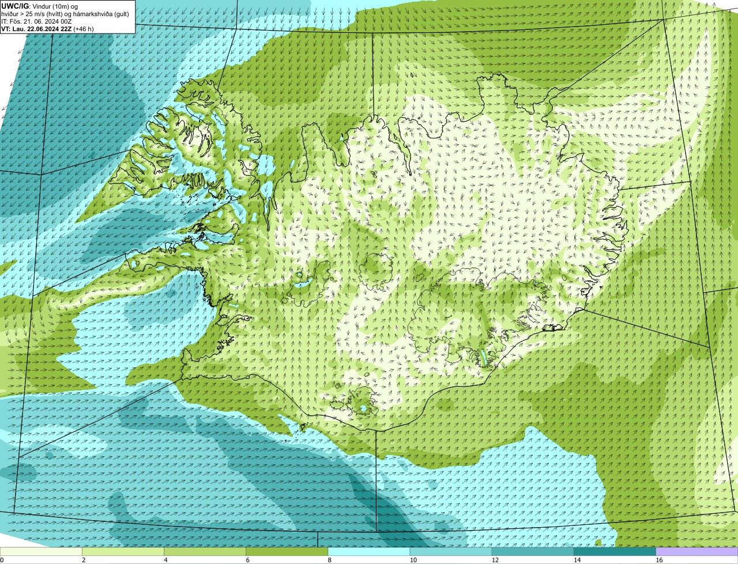738x564 pixels.
Task: Click the legend scale label '4'
Action: click(x=165, y=560)
